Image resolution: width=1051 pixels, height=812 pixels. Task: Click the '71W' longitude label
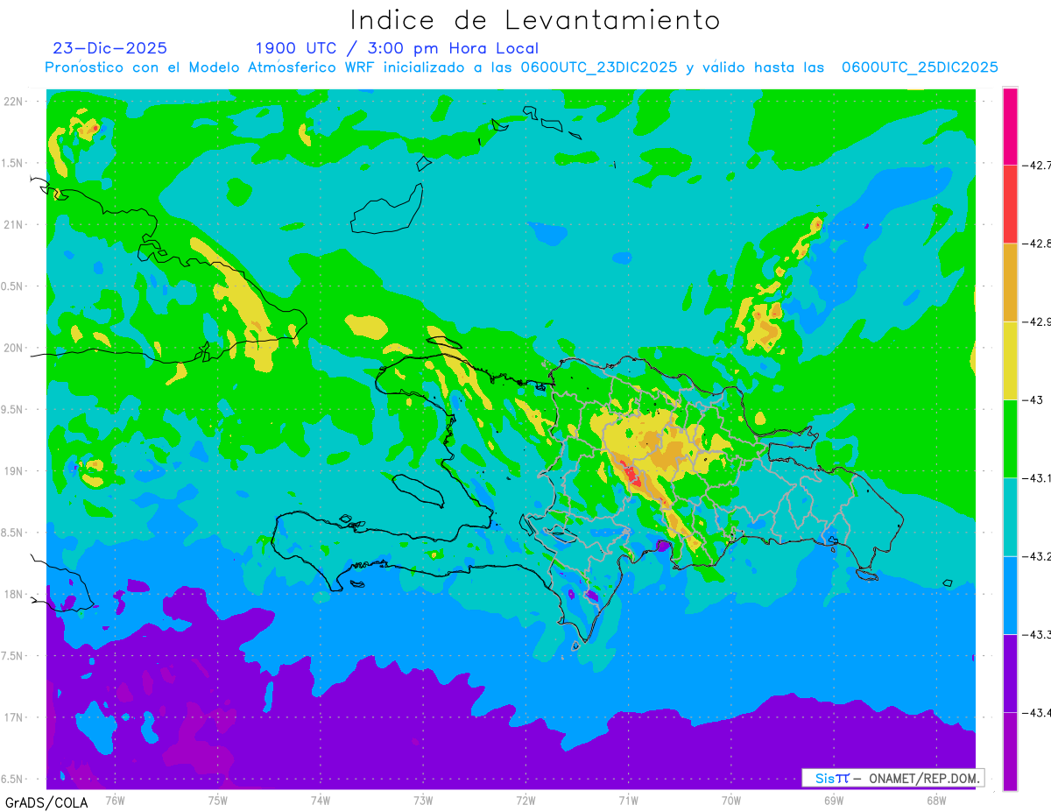[x=629, y=800]
